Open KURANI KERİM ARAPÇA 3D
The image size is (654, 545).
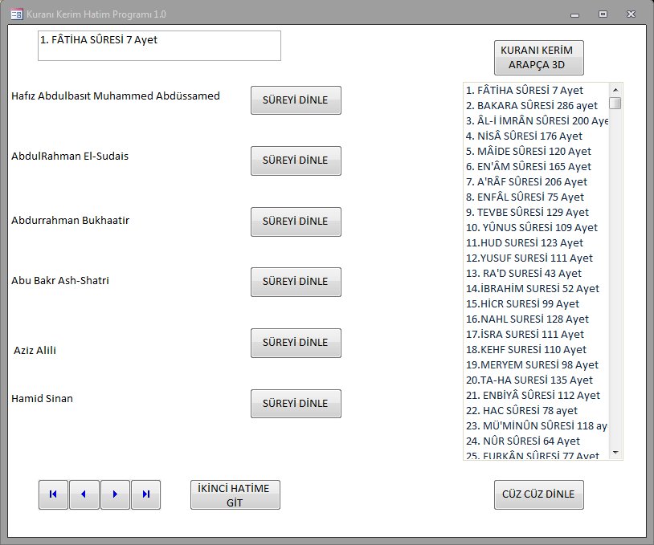coord(538,58)
